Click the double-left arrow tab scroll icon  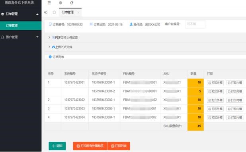(45, 12)
